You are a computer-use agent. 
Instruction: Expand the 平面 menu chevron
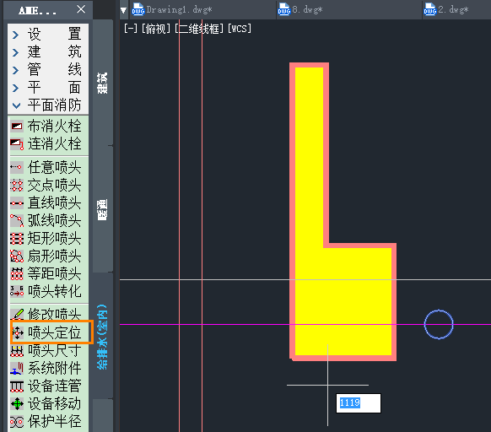(x=16, y=88)
